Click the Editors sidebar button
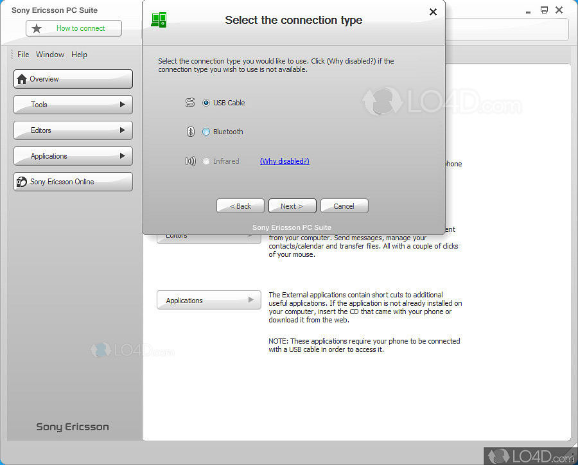The height and width of the screenshot is (465, 578). click(x=73, y=130)
